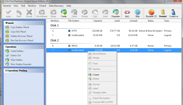Open partition Properties from toolbar
Screen dimensions: 183x105
click(x=116, y=13)
